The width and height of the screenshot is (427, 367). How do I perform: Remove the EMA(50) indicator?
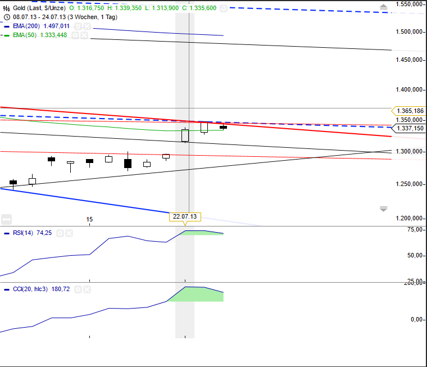coord(84,35)
